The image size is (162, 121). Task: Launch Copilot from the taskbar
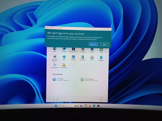(86, 106)
